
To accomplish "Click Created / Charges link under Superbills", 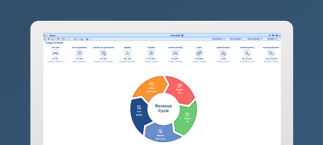I will [151, 62].
